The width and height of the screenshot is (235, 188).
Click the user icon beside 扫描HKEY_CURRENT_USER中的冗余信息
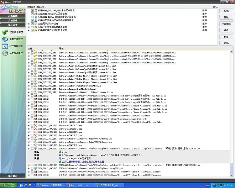36,10
